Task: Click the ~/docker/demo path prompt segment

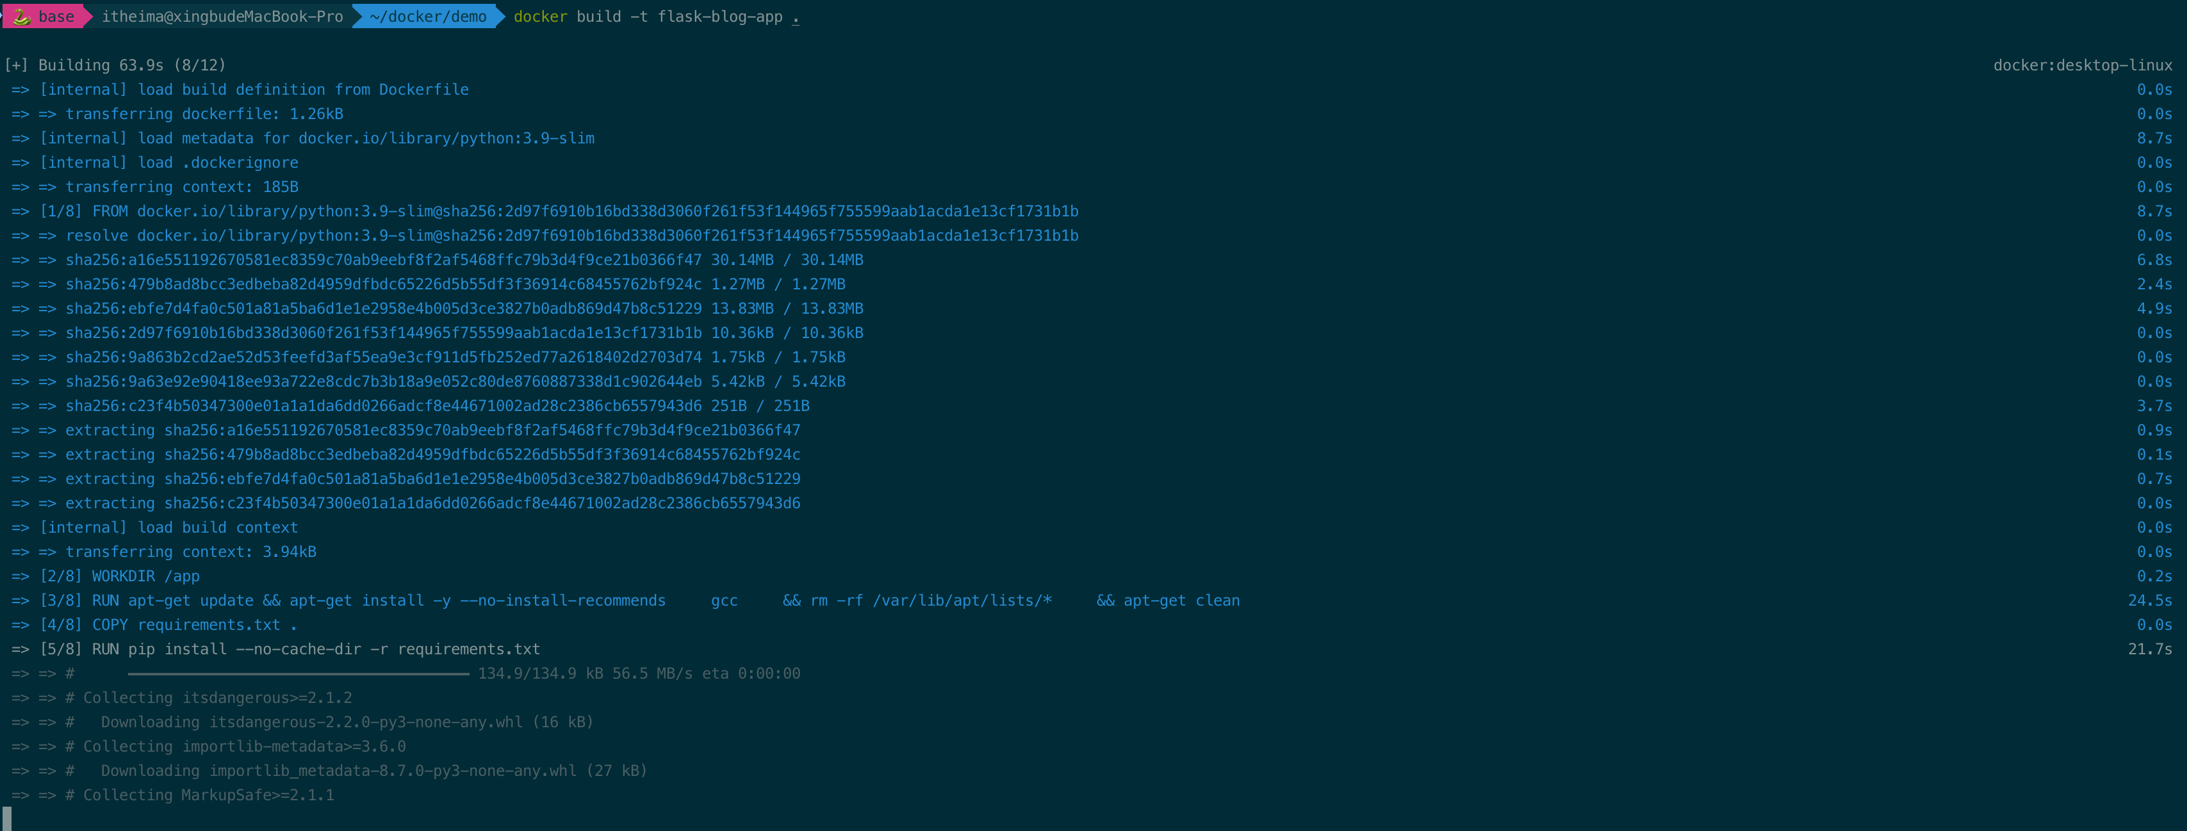Action: [428, 16]
